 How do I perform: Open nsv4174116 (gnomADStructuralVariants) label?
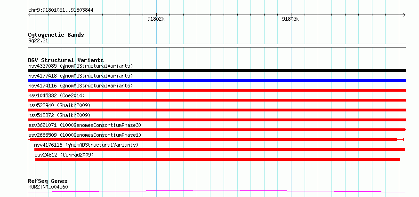pos(81,86)
